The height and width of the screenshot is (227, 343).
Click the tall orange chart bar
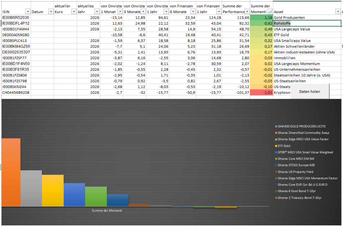point(10,173)
